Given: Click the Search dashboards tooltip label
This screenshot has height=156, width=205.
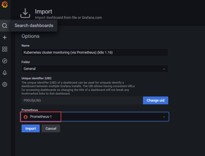Looking at the screenshot, I should click(x=34, y=26).
